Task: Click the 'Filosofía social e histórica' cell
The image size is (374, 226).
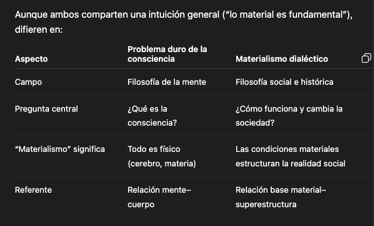Action: click(x=284, y=82)
